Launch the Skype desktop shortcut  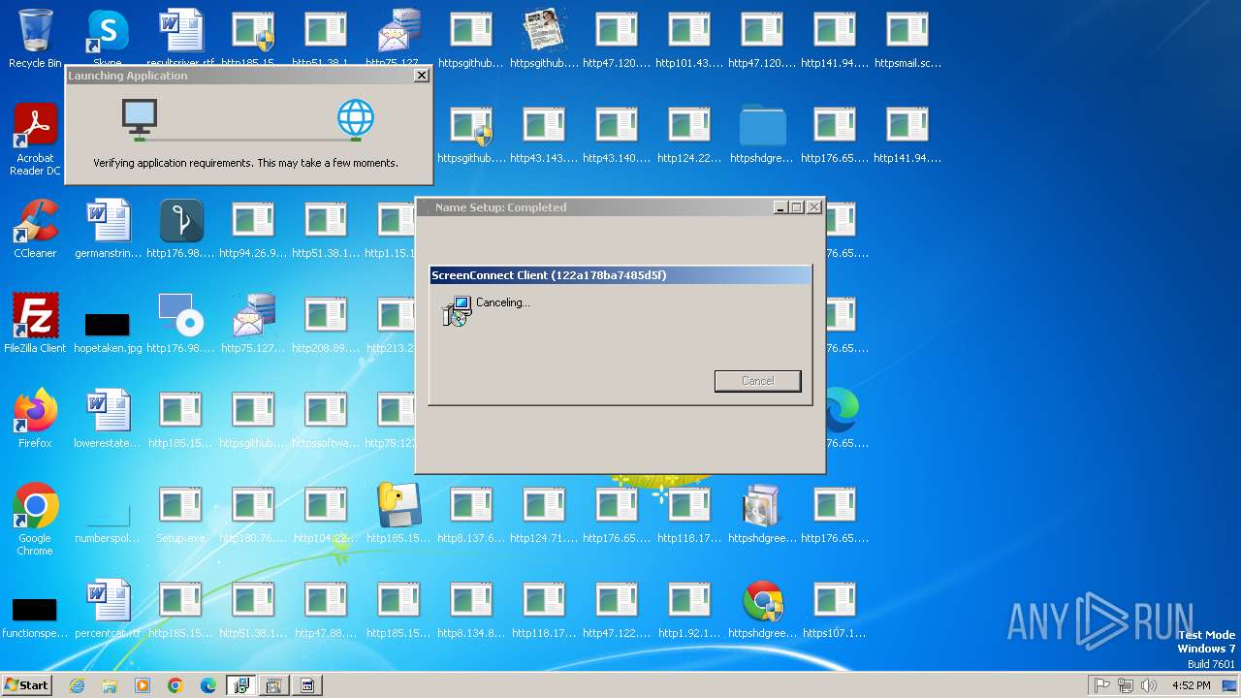tap(108, 39)
